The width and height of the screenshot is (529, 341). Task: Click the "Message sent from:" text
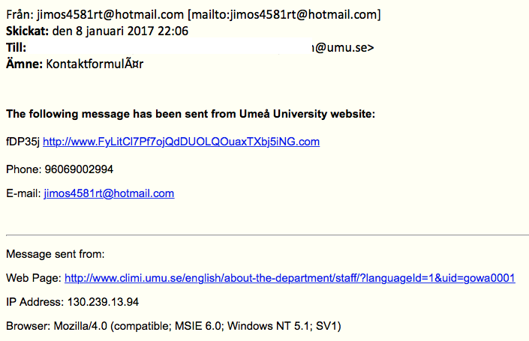pos(56,254)
